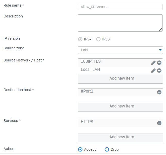Image resolution: width=166 pixels, height=155 pixels.
Task: Choose the Drop action
Action: (x=107, y=149)
